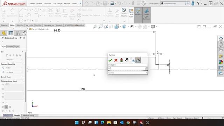Open the dropdown arrow beside Hide/Show Items
Image resolution: width=224 pixels, height=126 pixels.
136,27
